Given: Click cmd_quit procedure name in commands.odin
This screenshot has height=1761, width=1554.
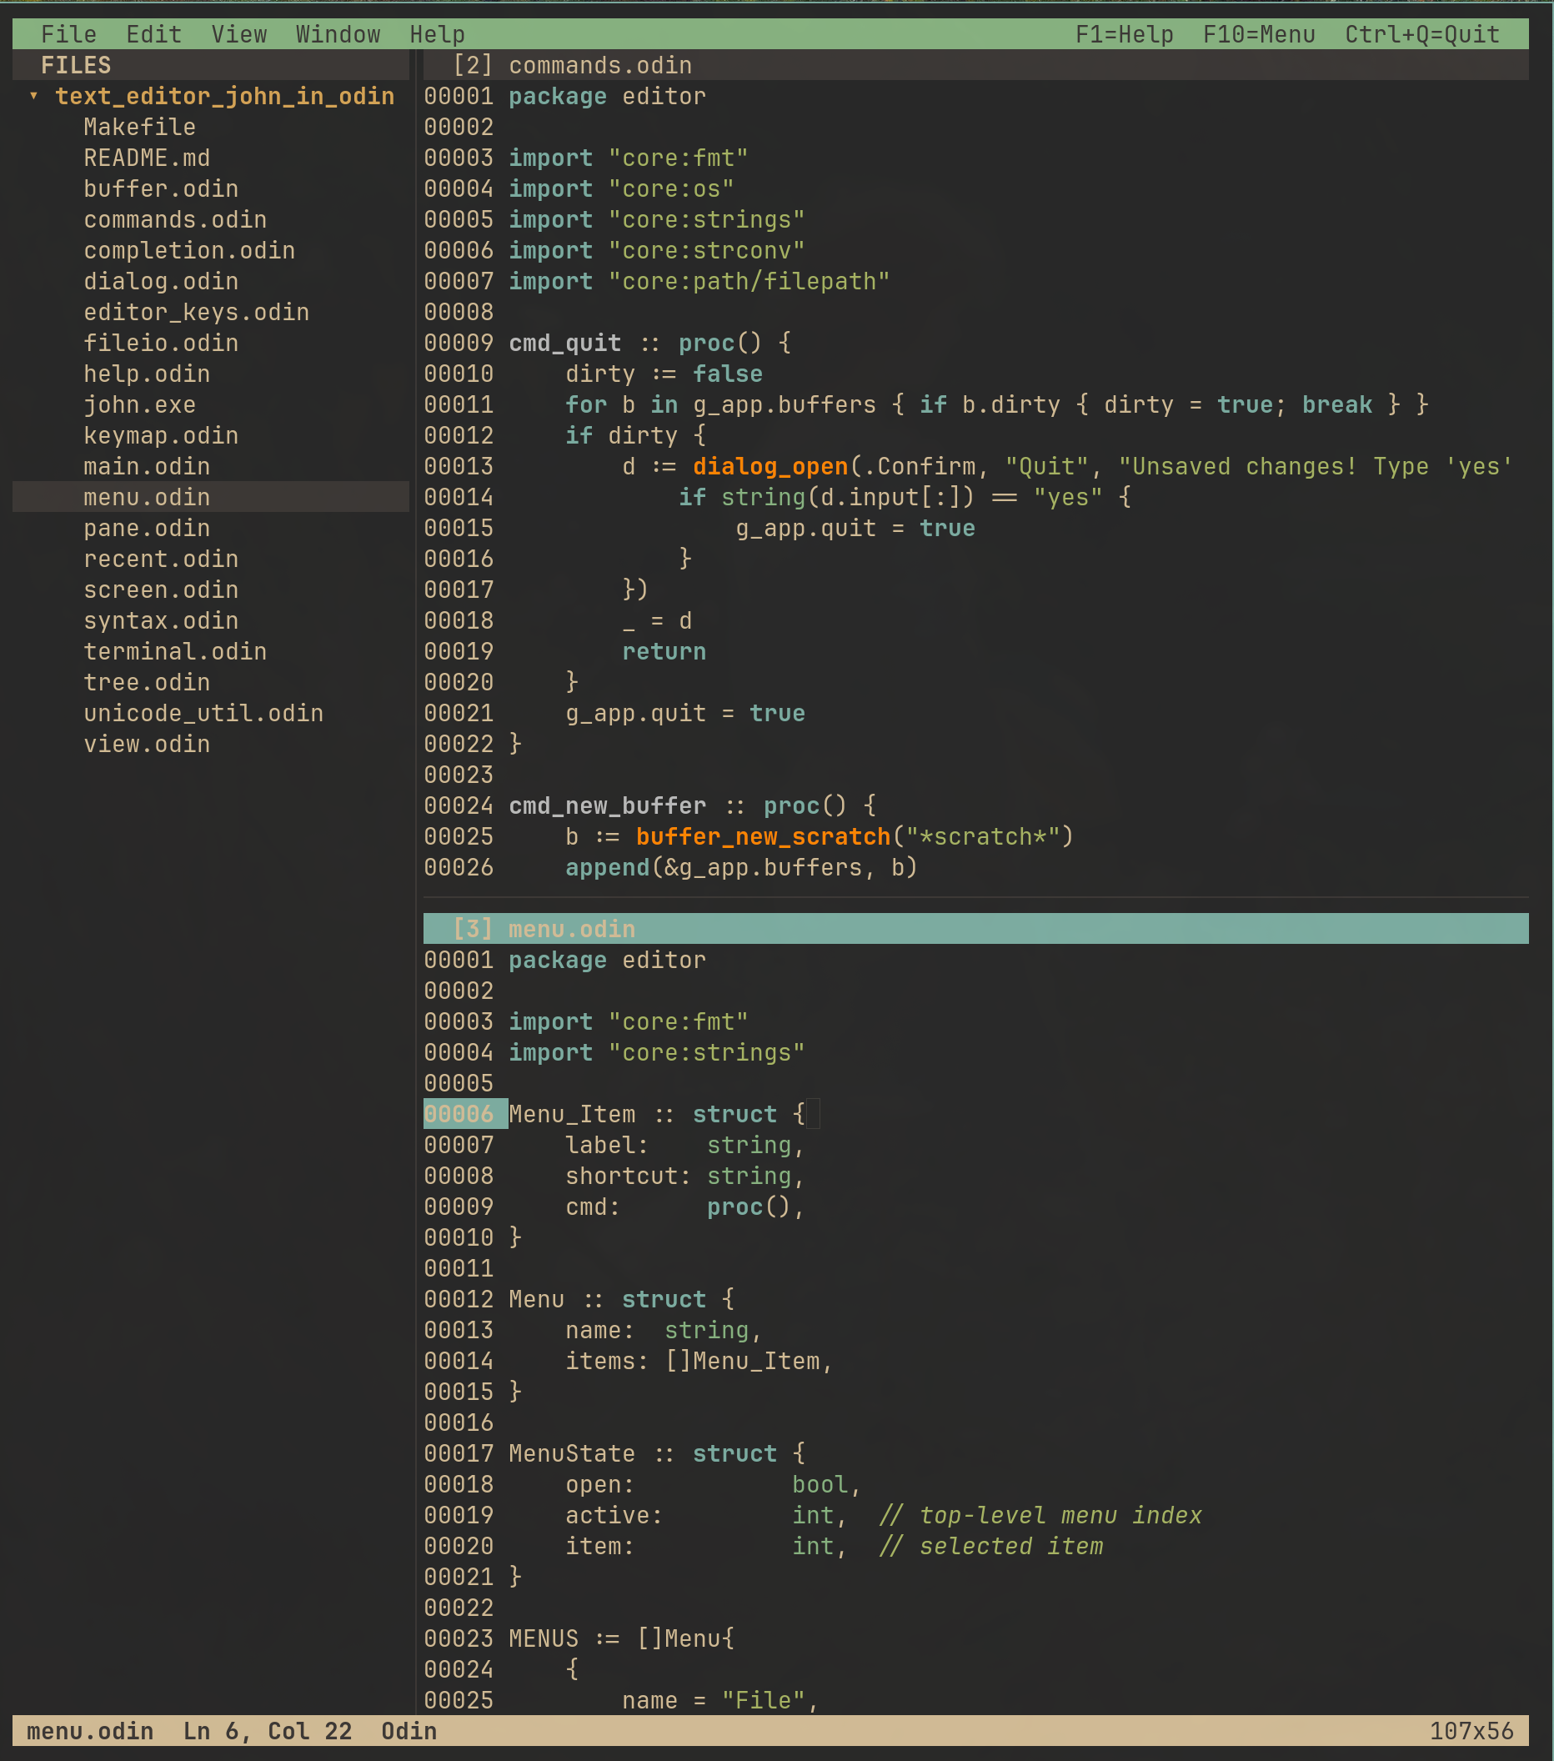Looking at the screenshot, I should click(x=565, y=344).
